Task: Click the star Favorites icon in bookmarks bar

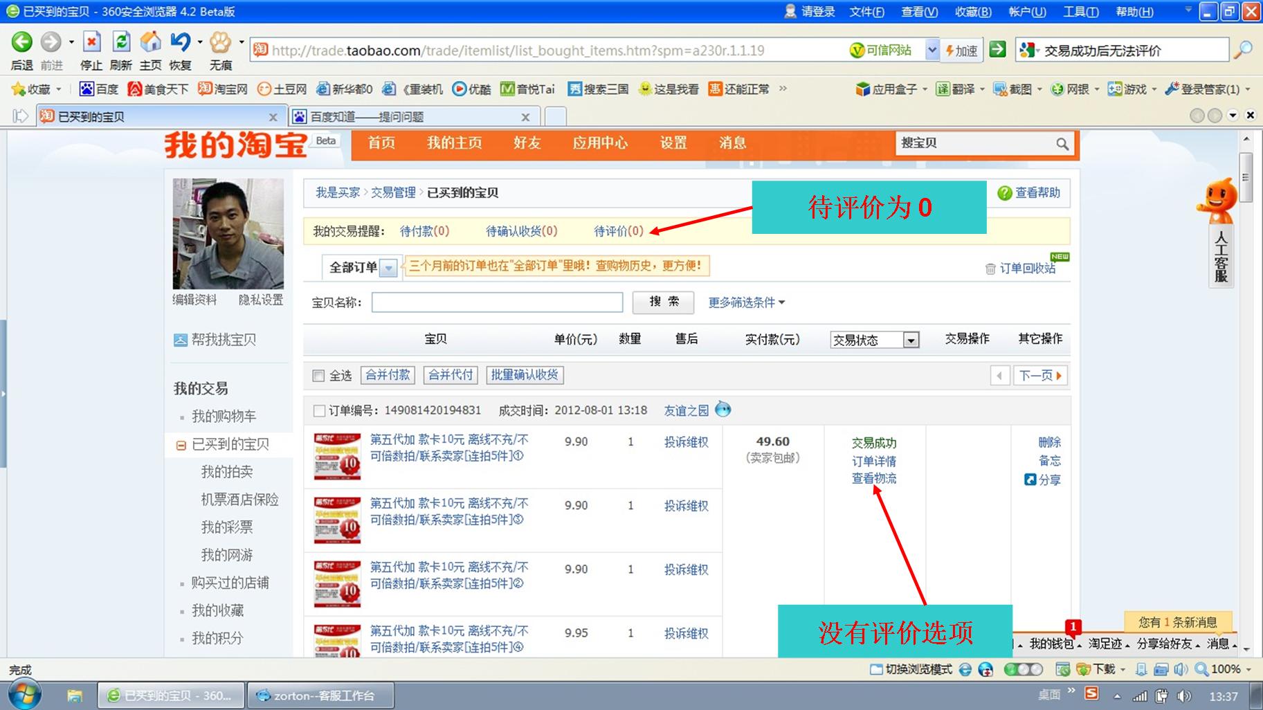Action: (x=18, y=89)
